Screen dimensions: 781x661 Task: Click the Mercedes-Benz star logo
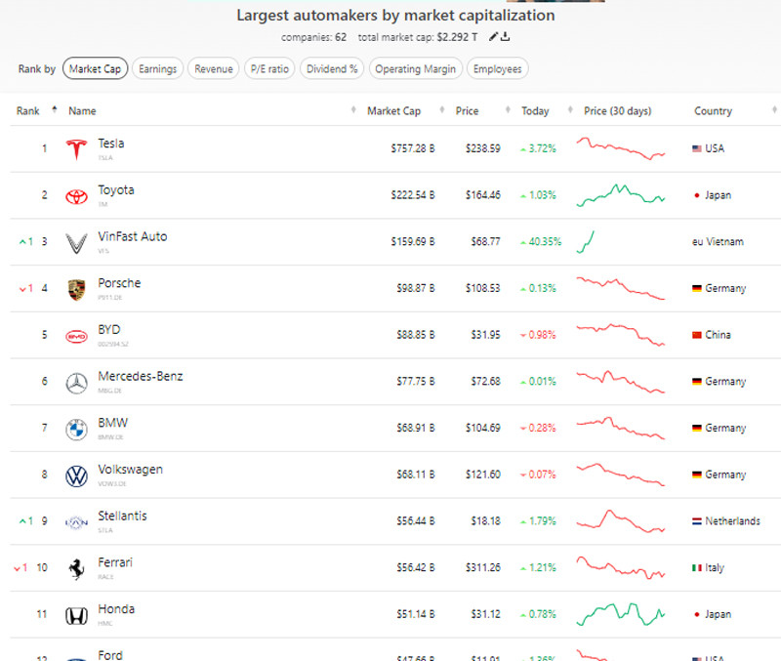(76, 383)
